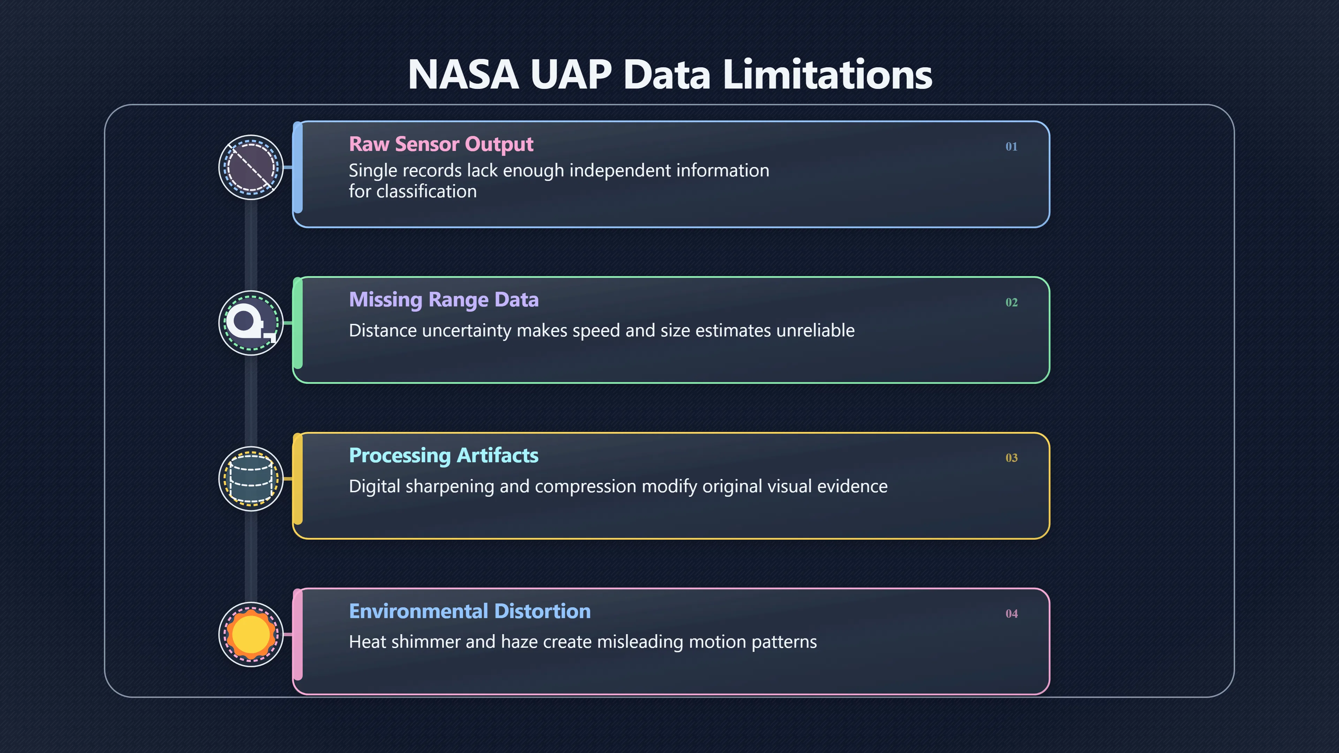Image resolution: width=1339 pixels, height=753 pixels.
Task: Click the Raw Sensor Output heading
Action: (x=441, y=144)
